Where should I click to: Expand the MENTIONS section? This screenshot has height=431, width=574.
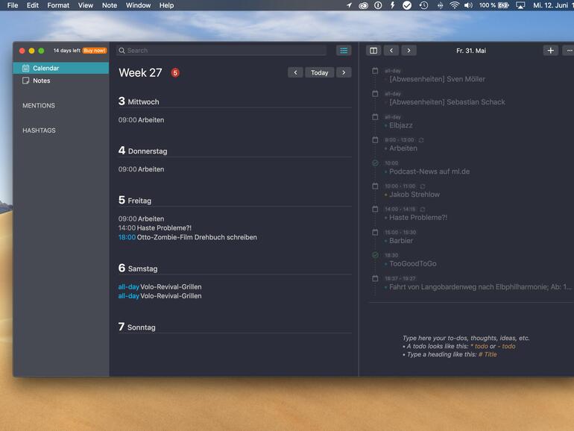[39, 105]
